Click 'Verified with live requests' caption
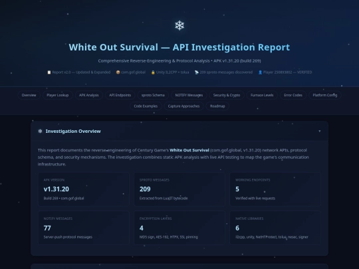The width and height of the screenshot is (359, 269). coord(255,199)
